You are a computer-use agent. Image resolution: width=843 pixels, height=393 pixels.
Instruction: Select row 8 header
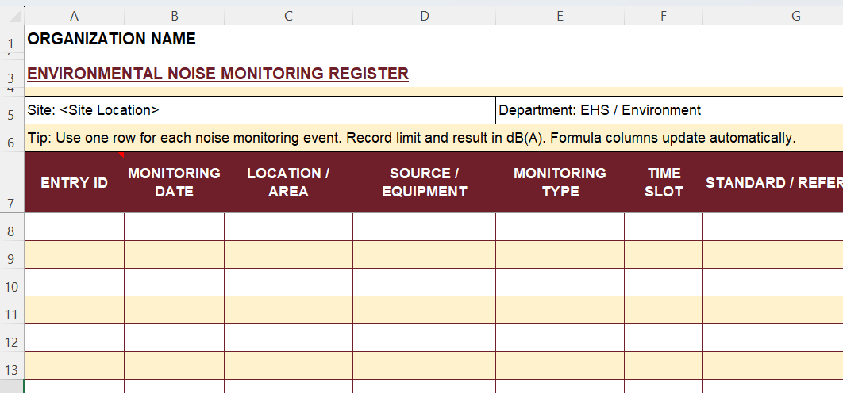tap(11, 231)
